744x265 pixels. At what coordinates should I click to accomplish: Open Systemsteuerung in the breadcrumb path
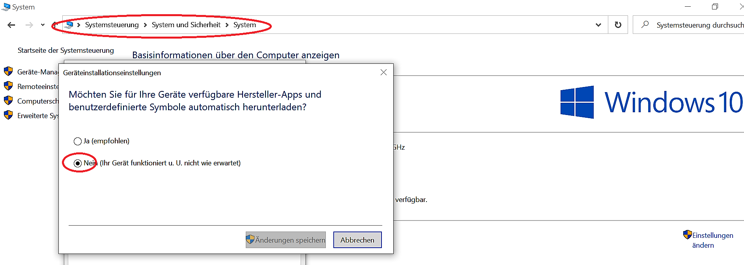tap(112, 25)
